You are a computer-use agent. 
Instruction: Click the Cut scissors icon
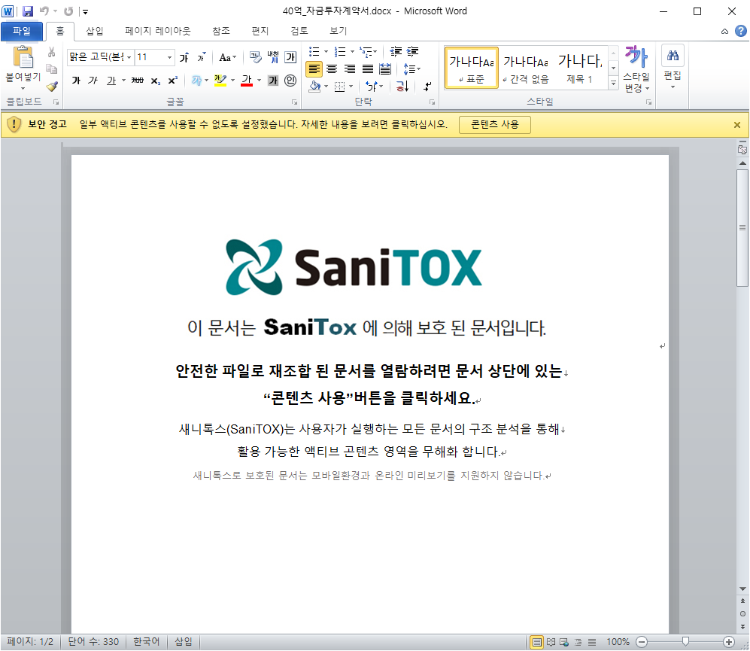(52, 52)
